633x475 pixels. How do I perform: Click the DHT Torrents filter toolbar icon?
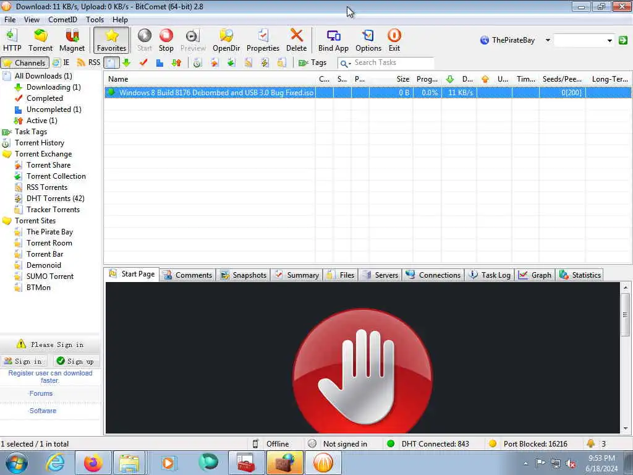[x=265, y=62]
